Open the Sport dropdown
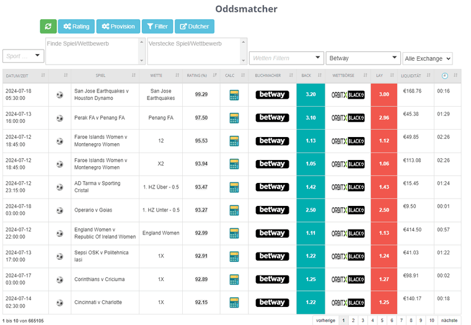This screenshot has width=471, height=325. tap(23, 56)
